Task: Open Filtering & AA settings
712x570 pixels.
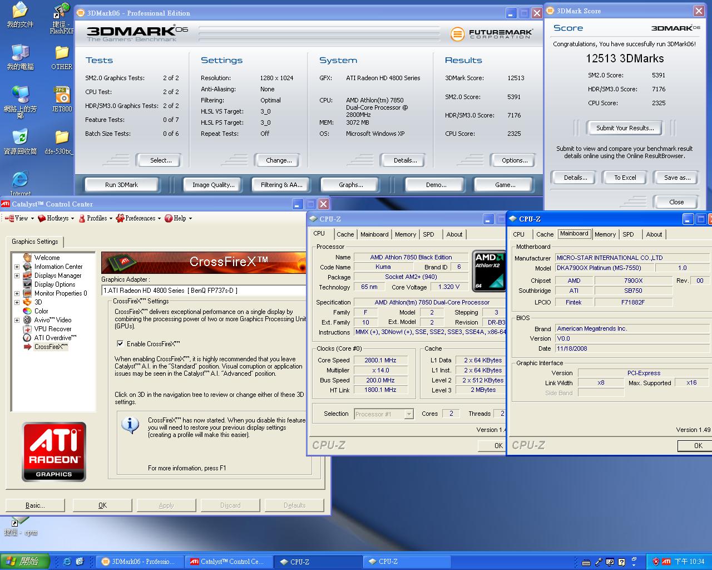Action: point(281,185)
